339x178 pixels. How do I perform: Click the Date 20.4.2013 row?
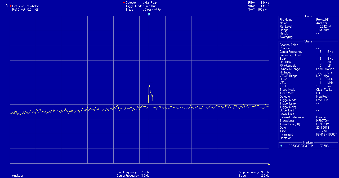tap(304, 128)
